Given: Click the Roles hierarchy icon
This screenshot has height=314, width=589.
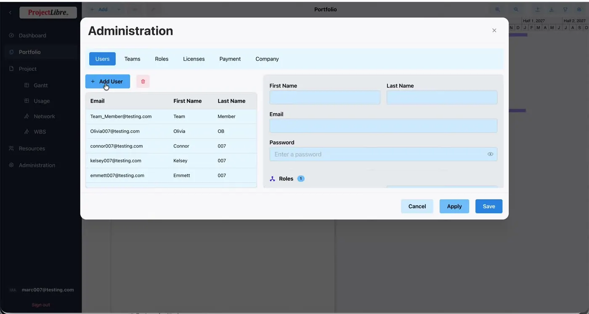Looking at the screenshot, I should (x=272, y=179).
